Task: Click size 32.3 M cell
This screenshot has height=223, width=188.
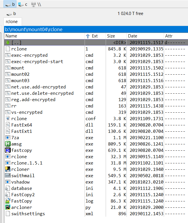Action: (118, 156)
